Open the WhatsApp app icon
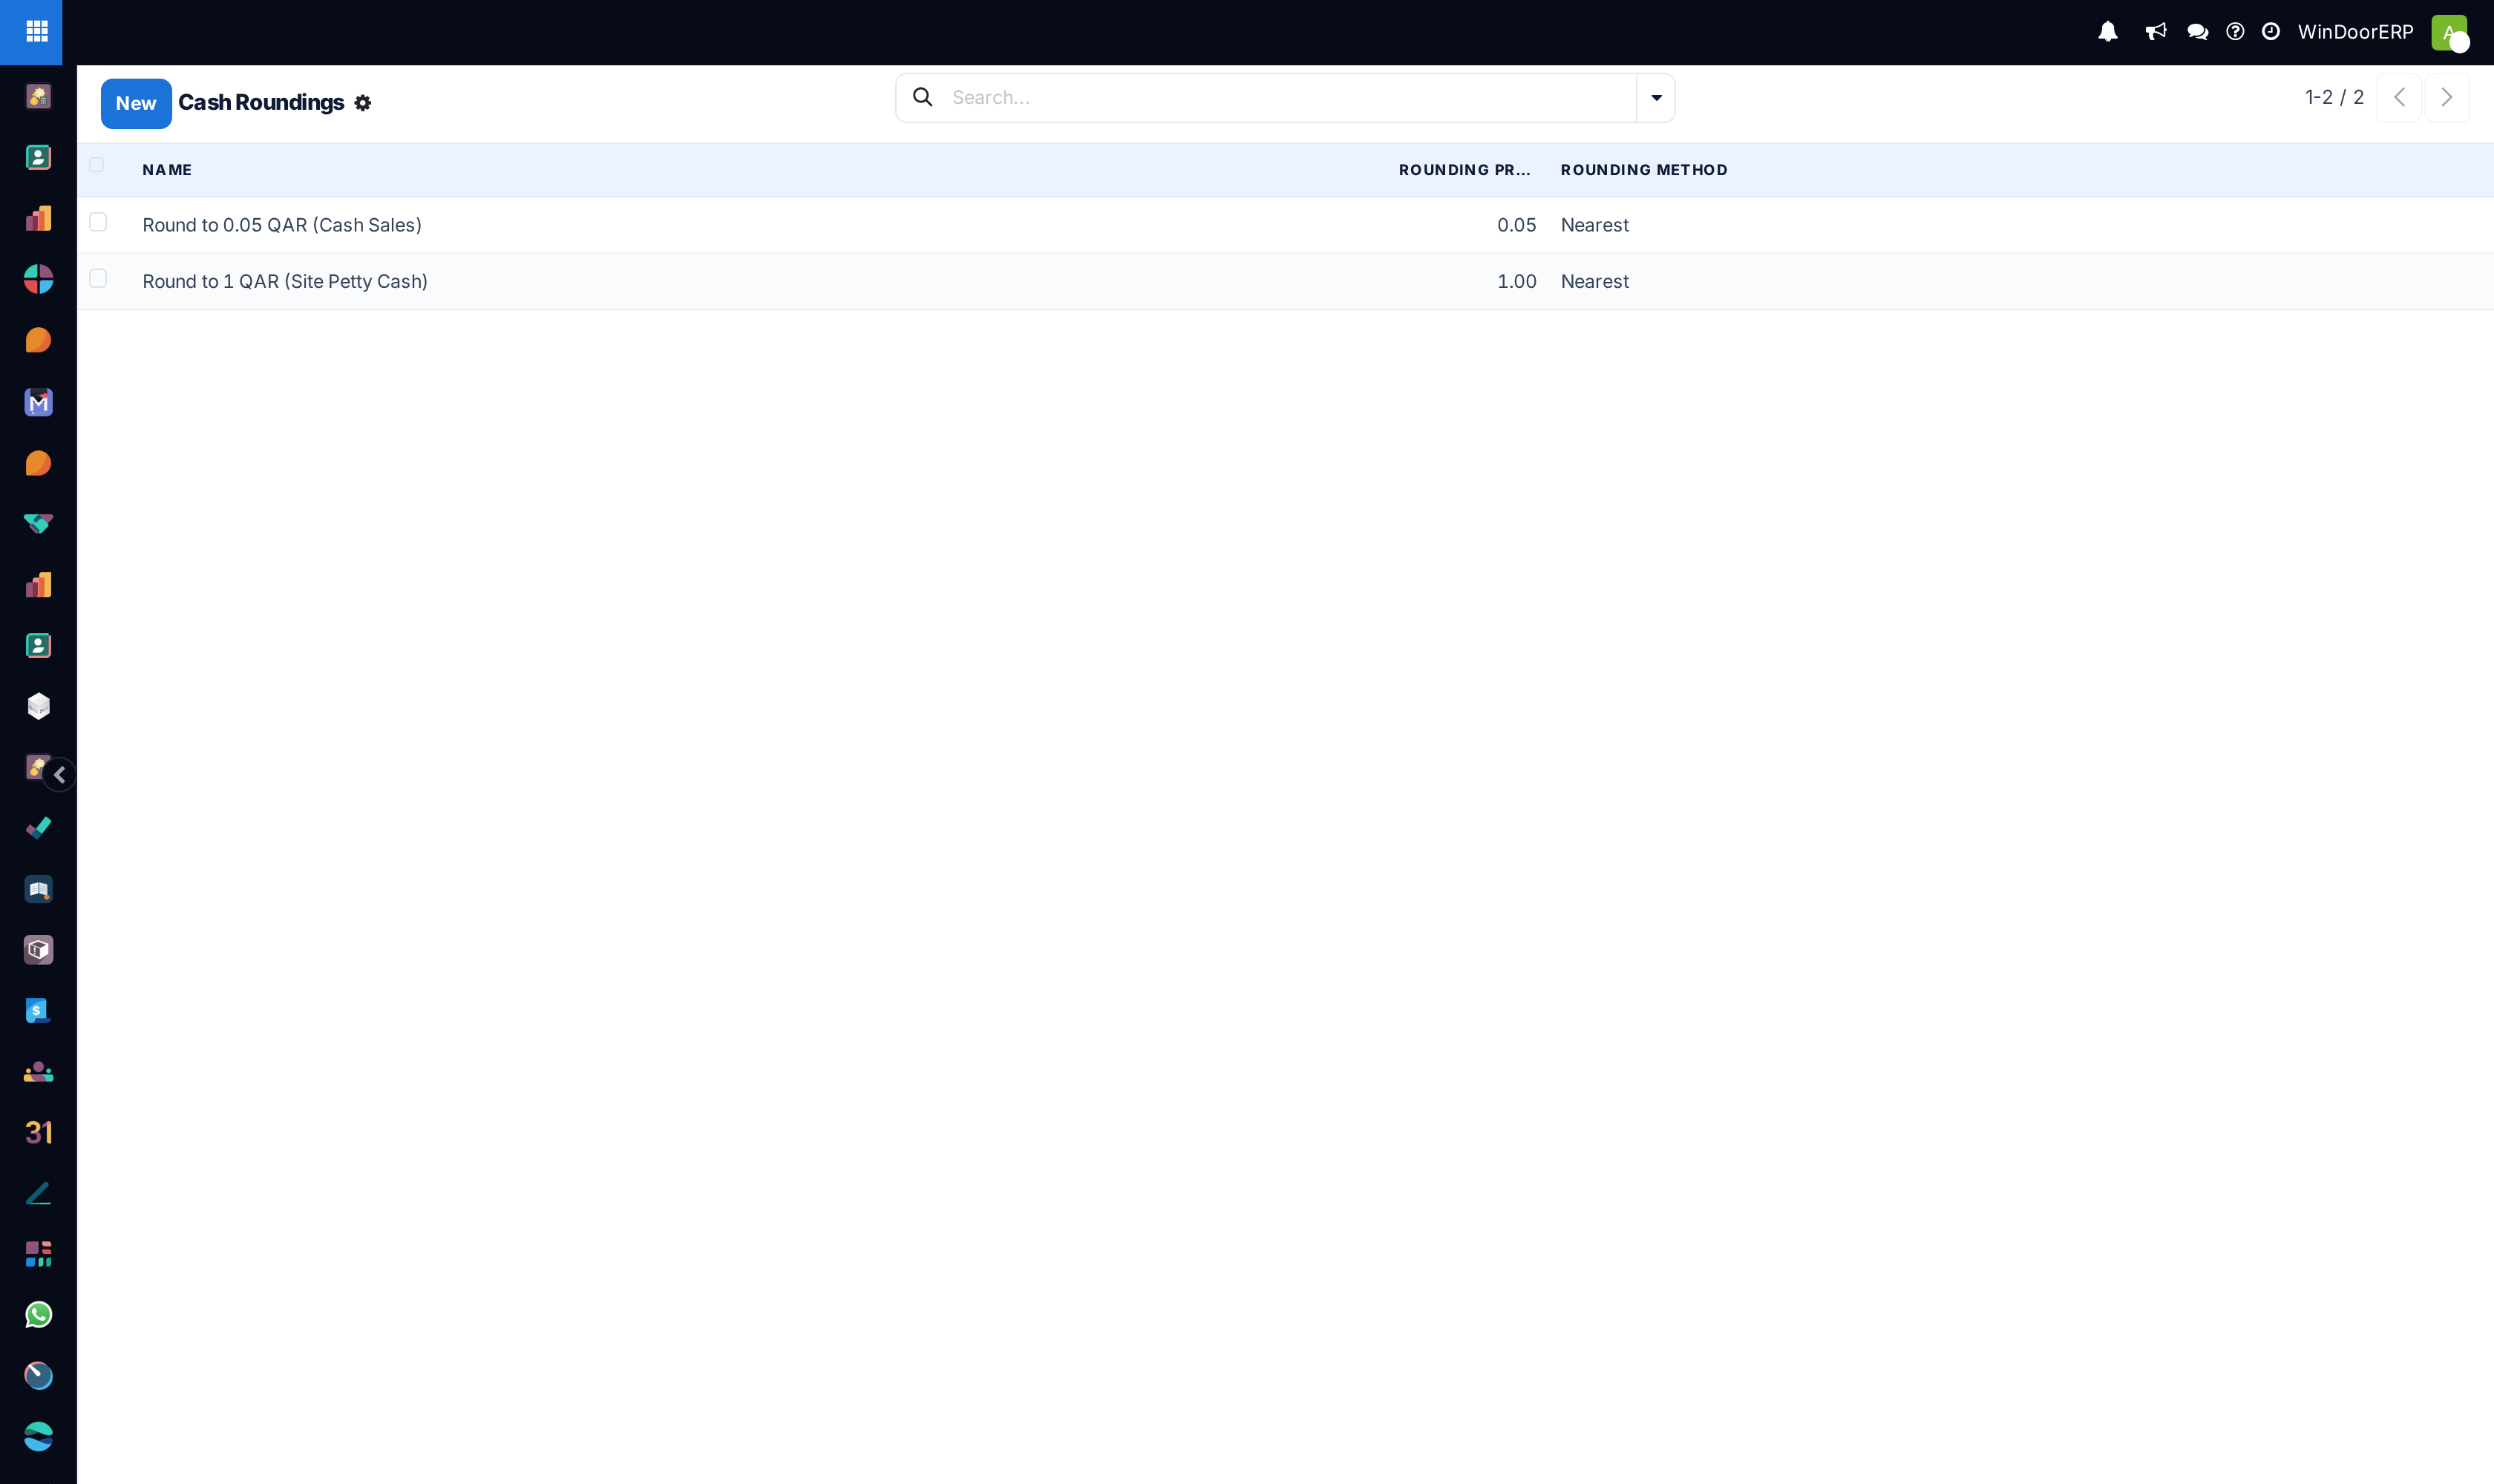2494x1484 pixels. [x=38, y=1315]
